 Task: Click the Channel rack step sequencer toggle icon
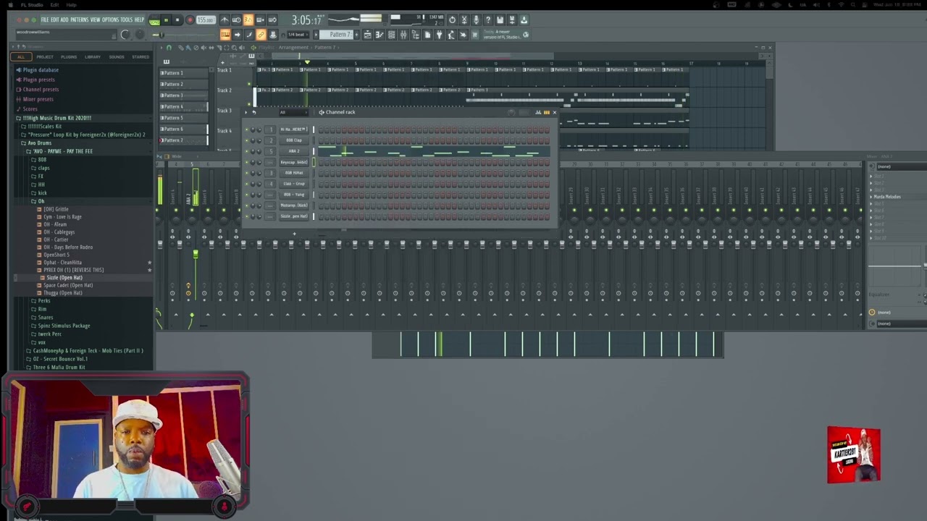click(547, 112)
